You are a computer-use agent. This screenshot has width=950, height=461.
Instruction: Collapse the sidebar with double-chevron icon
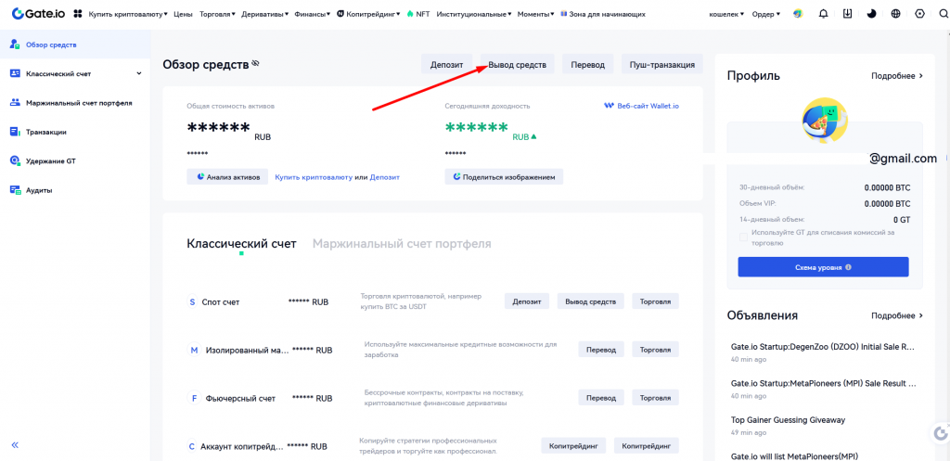[14, 445]
